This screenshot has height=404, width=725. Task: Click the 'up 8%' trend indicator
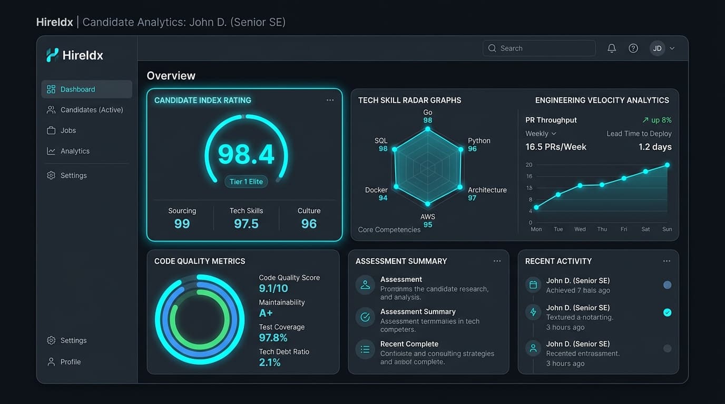[657, 120]
